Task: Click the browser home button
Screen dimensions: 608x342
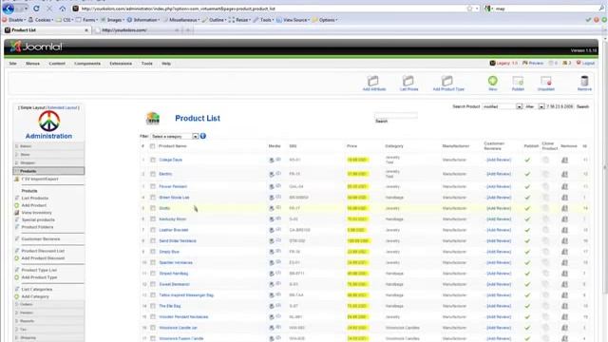Action: [x=62, y=9]
